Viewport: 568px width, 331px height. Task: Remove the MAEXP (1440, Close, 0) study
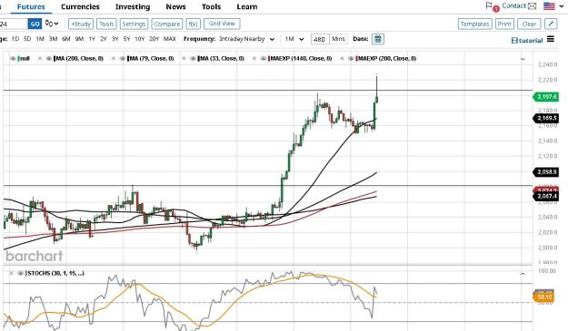254,59
